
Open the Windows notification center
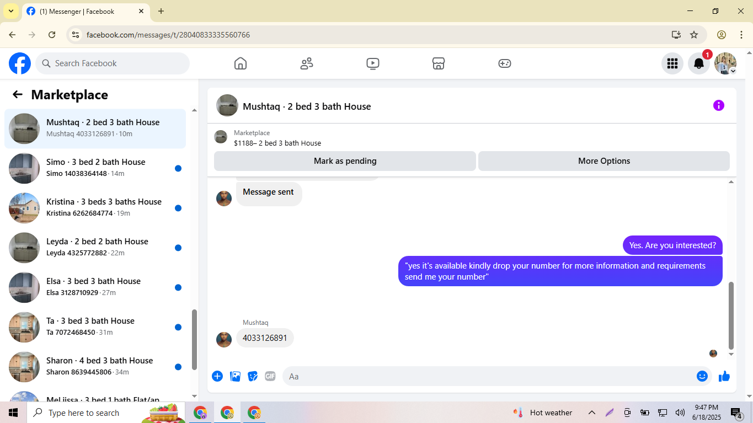click(736, 413)
